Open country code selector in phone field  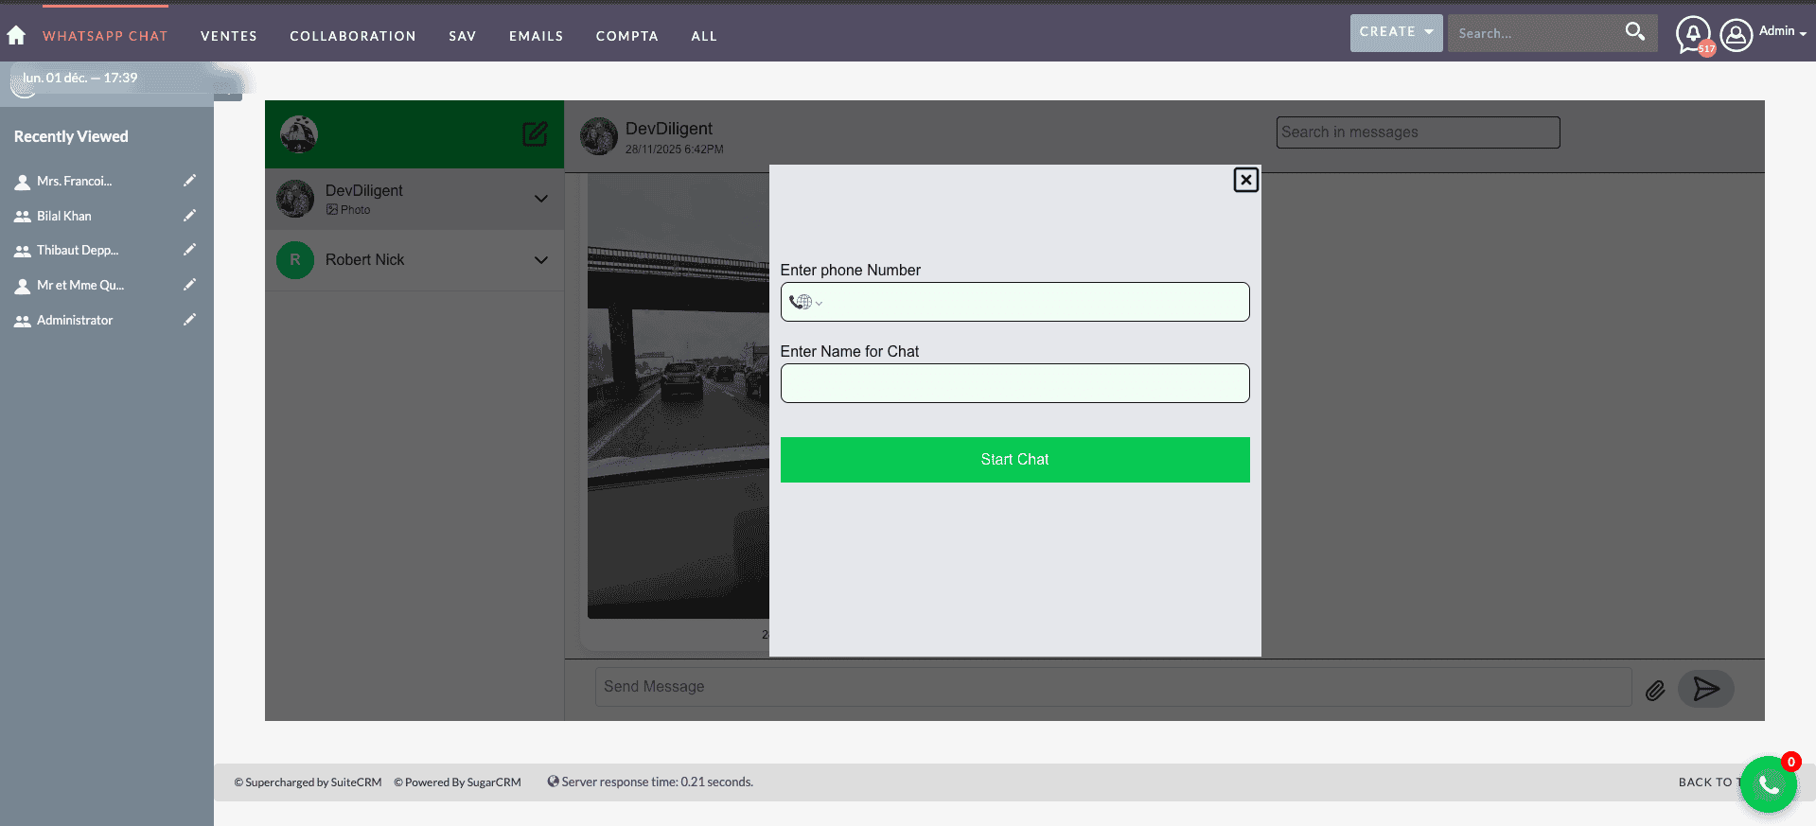pos(805,303)
